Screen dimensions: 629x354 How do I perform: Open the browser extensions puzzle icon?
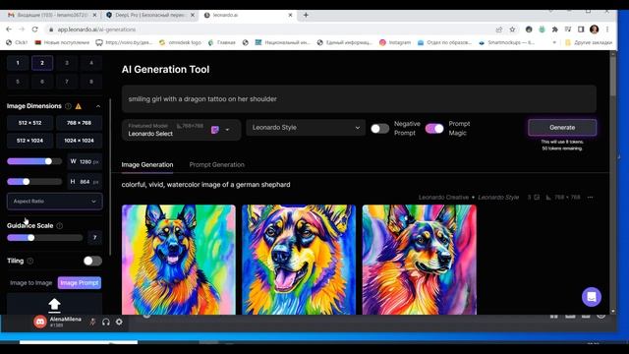[x=554, y=29]
